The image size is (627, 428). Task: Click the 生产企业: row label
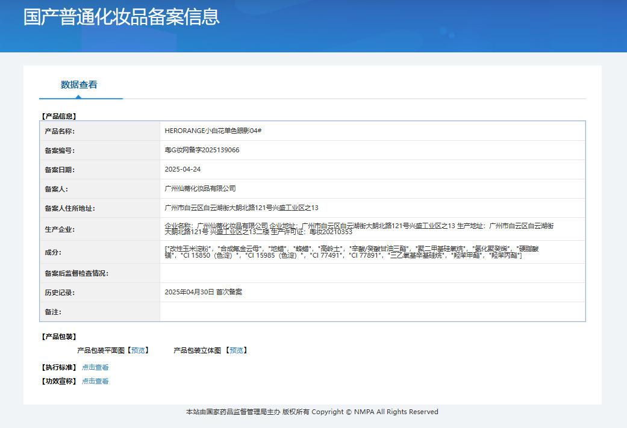click(x=60, y=229)
